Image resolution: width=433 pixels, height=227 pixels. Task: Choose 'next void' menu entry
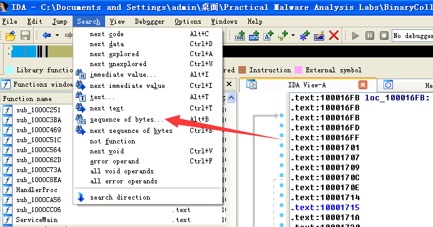click(148, 151)
